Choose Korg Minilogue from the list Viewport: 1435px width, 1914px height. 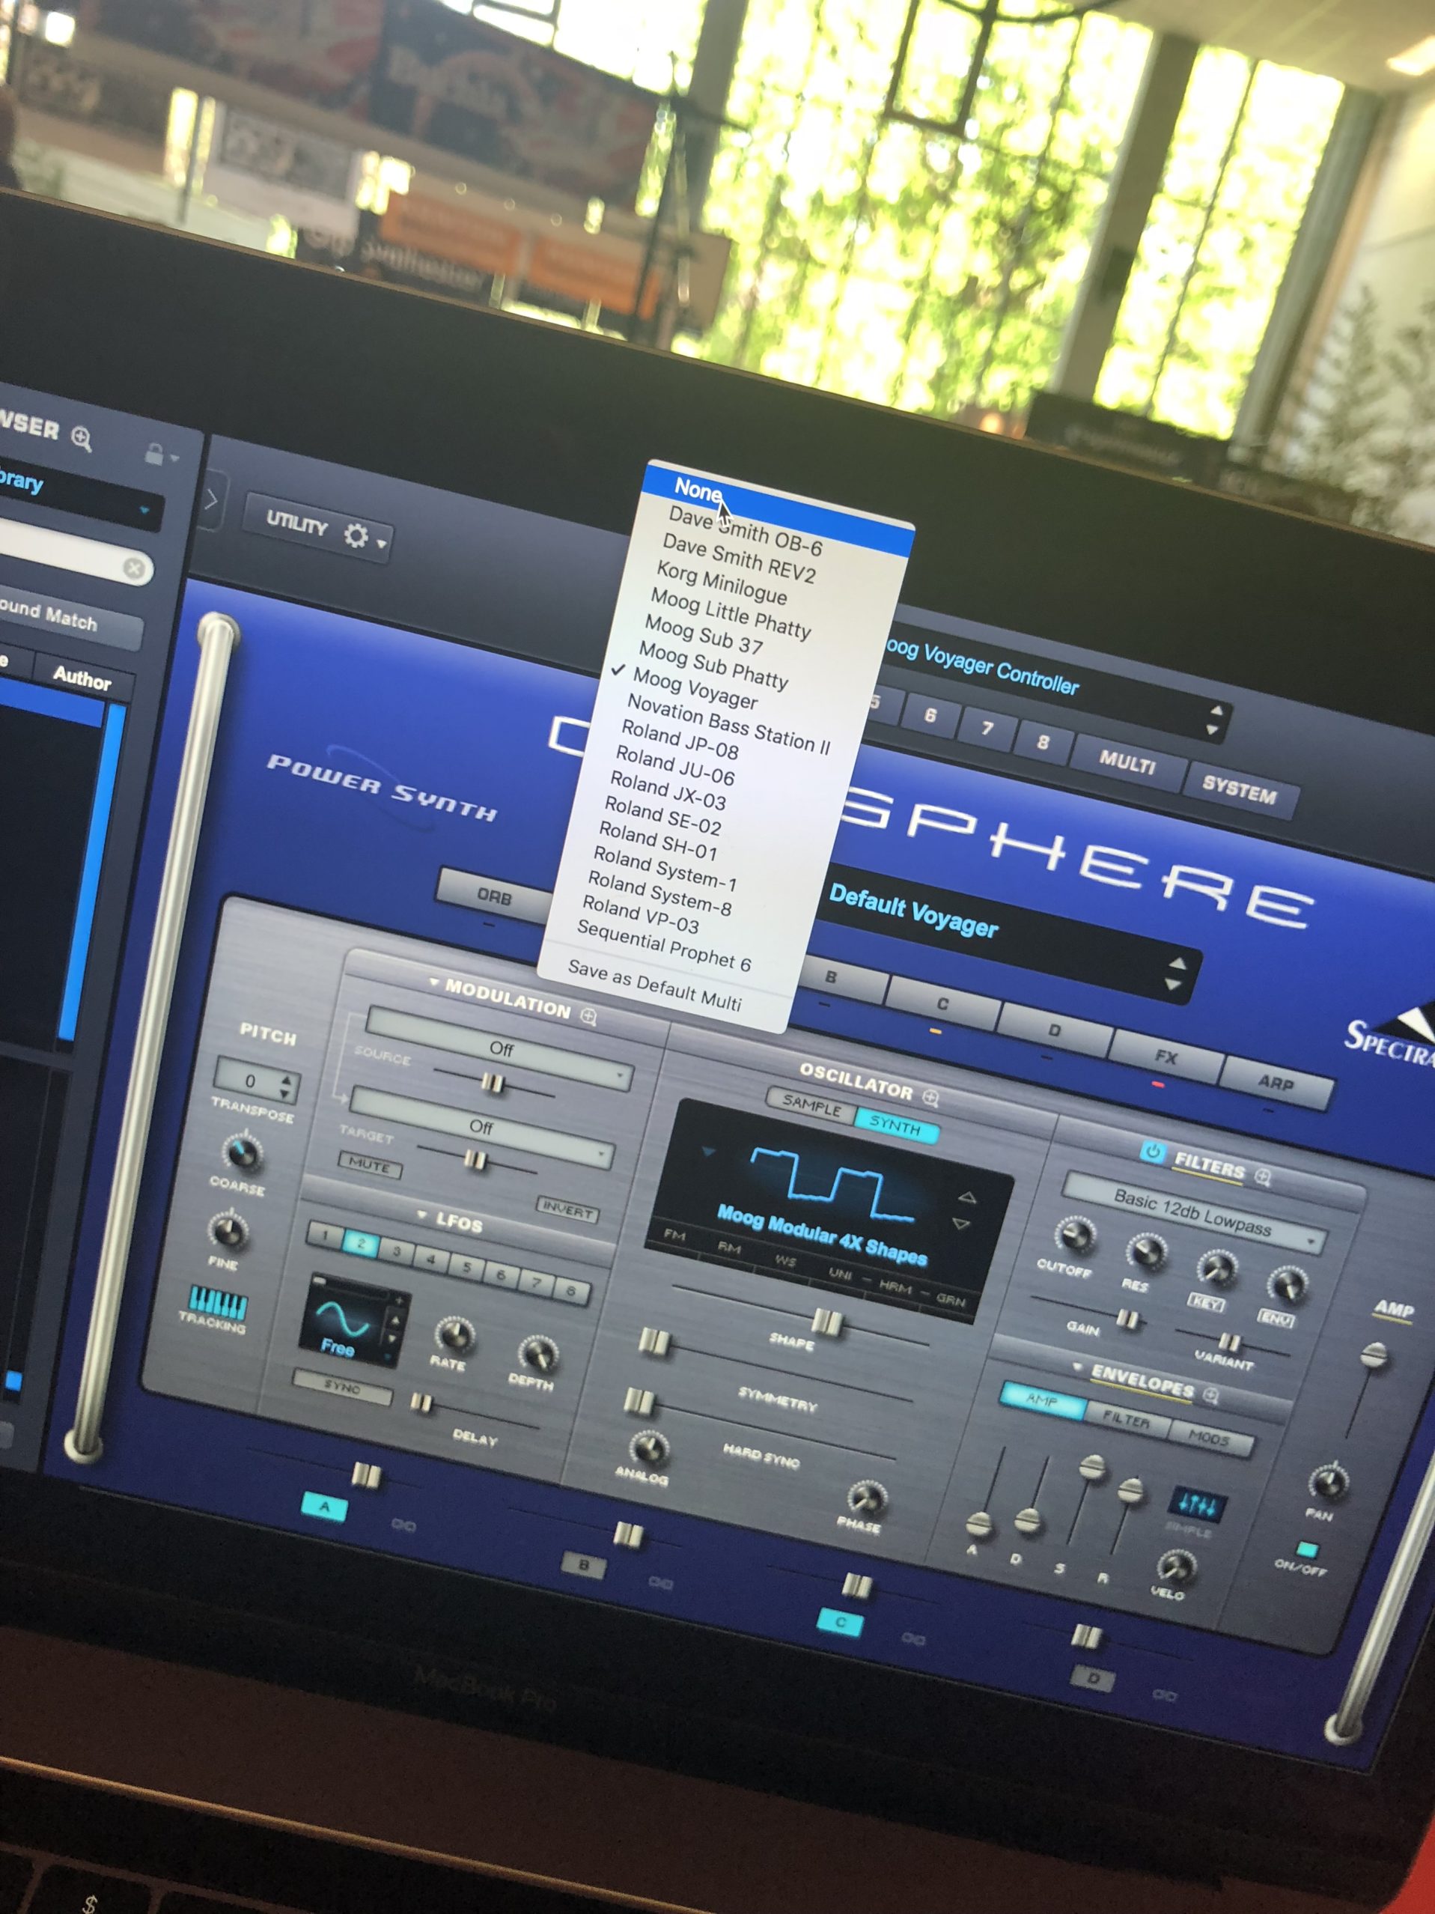tap(722, 583)
